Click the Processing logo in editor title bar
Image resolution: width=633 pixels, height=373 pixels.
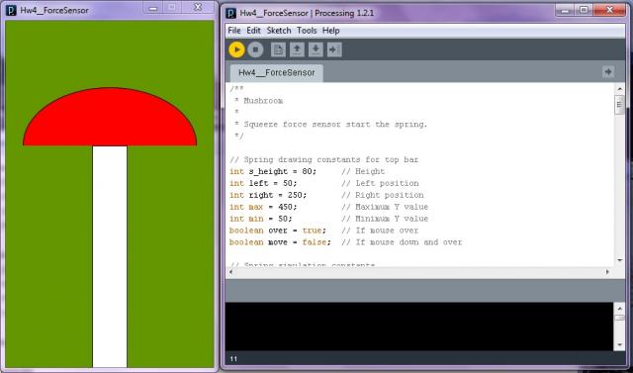click(230, 13)
